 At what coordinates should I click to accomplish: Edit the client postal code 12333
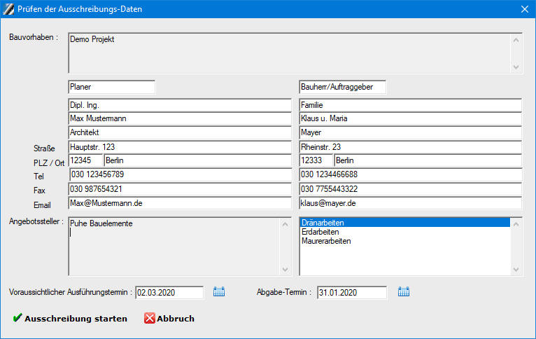click(316, 160)
